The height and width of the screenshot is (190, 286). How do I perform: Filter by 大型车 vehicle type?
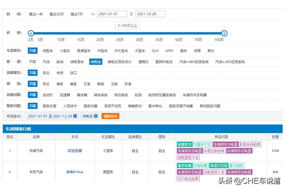[140, 51]
